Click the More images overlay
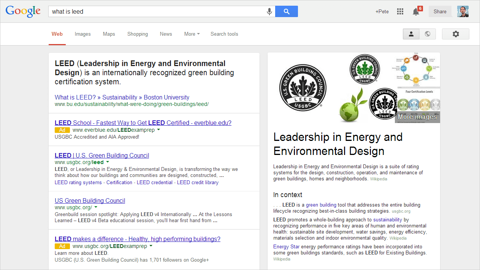This screenshot has width=480, height=270. (x=417, y=117)
